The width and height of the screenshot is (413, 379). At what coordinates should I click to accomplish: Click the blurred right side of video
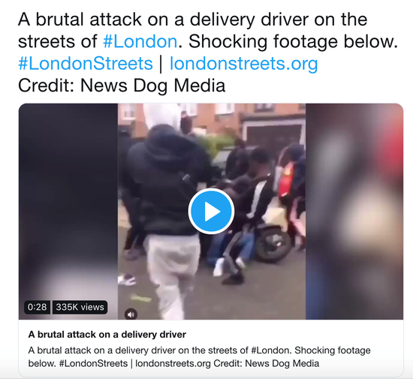point(354,212)
